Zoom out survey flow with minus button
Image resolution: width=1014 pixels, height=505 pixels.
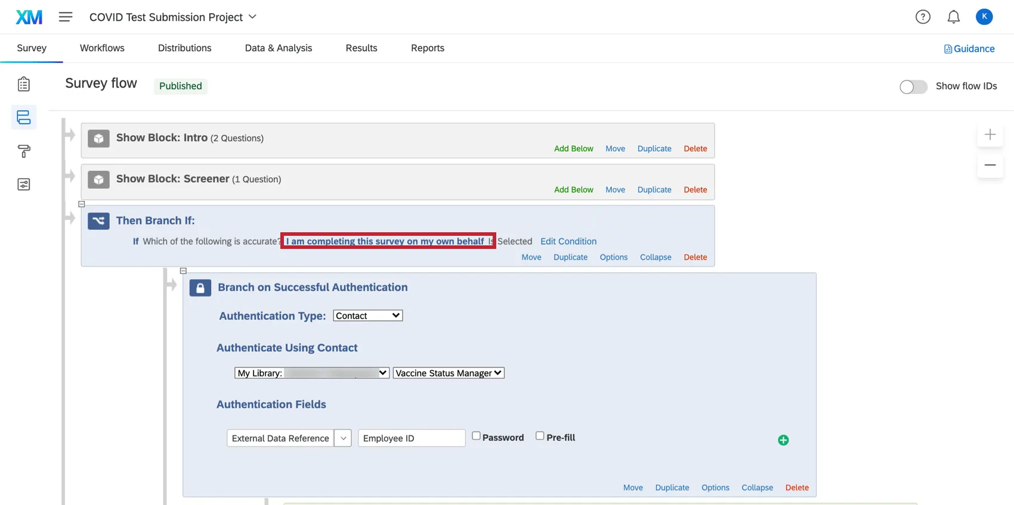point(990,165)
